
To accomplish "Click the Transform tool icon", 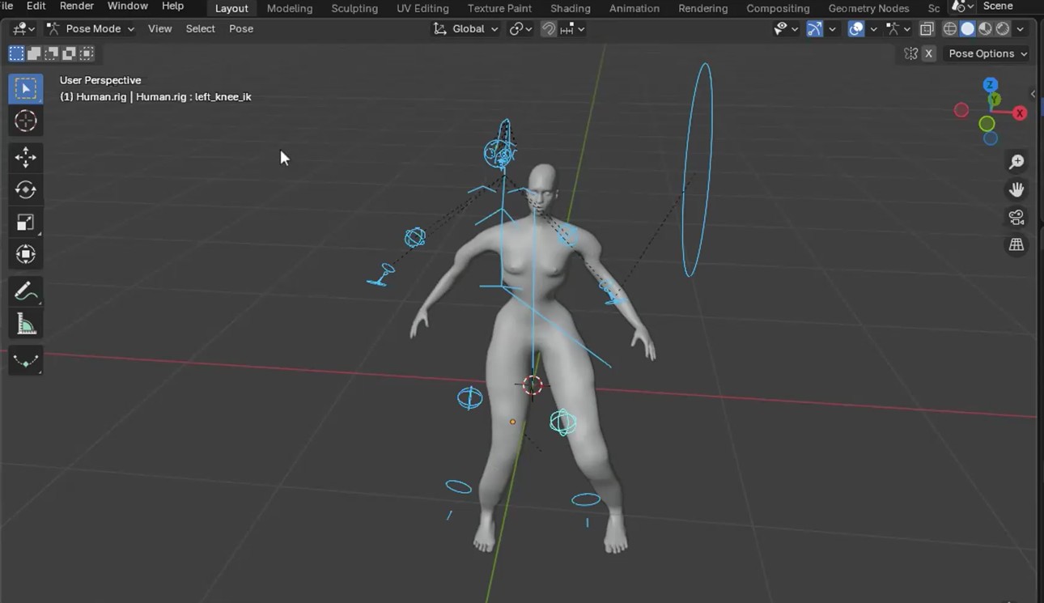I will (26, 255).
